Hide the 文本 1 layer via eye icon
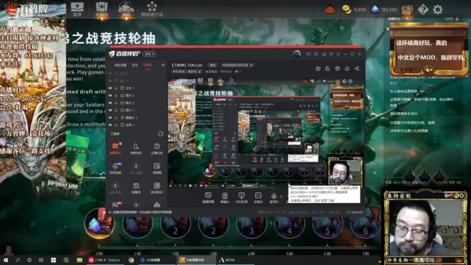The width and height of the screenshot is (471, 265). [110, 88]
